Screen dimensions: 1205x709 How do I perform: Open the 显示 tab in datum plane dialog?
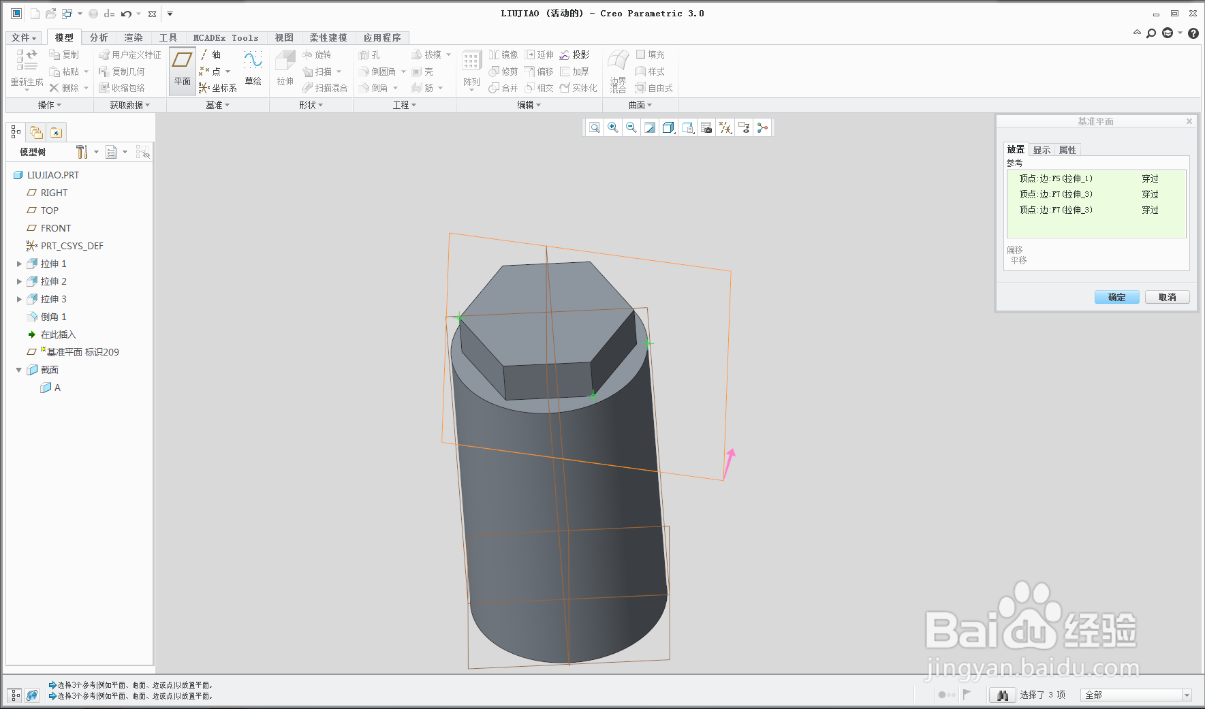tap(1042, 150)
